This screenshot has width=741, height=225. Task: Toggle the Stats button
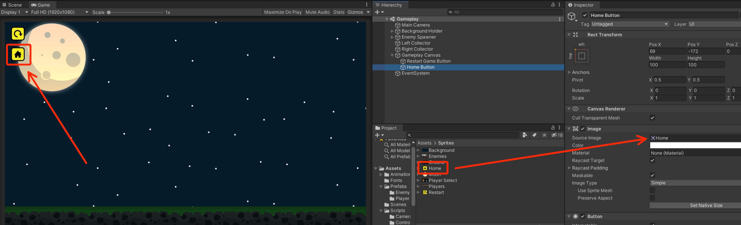click(x=339, y=12)
